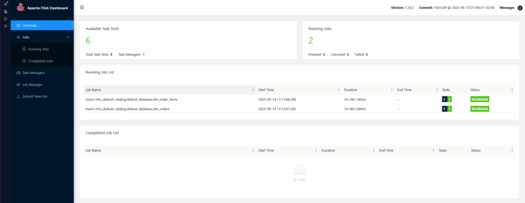Click the play icon beside Running Jobs
525x203 pixels.
24,49
